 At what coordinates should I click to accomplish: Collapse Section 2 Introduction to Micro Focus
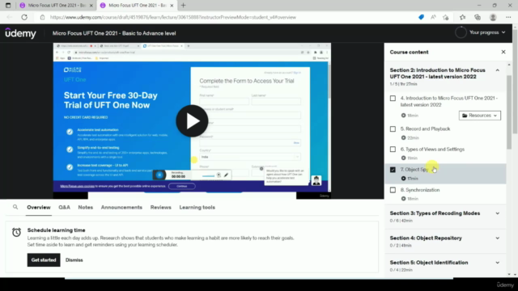(x=497, y=70)
